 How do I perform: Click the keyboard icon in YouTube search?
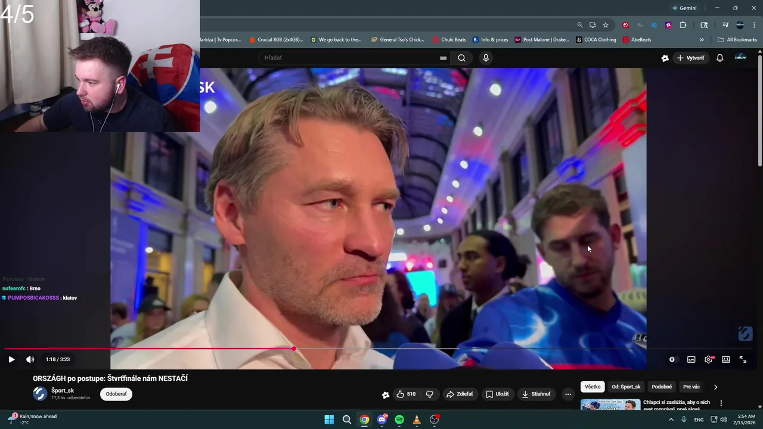coord(443,58)
